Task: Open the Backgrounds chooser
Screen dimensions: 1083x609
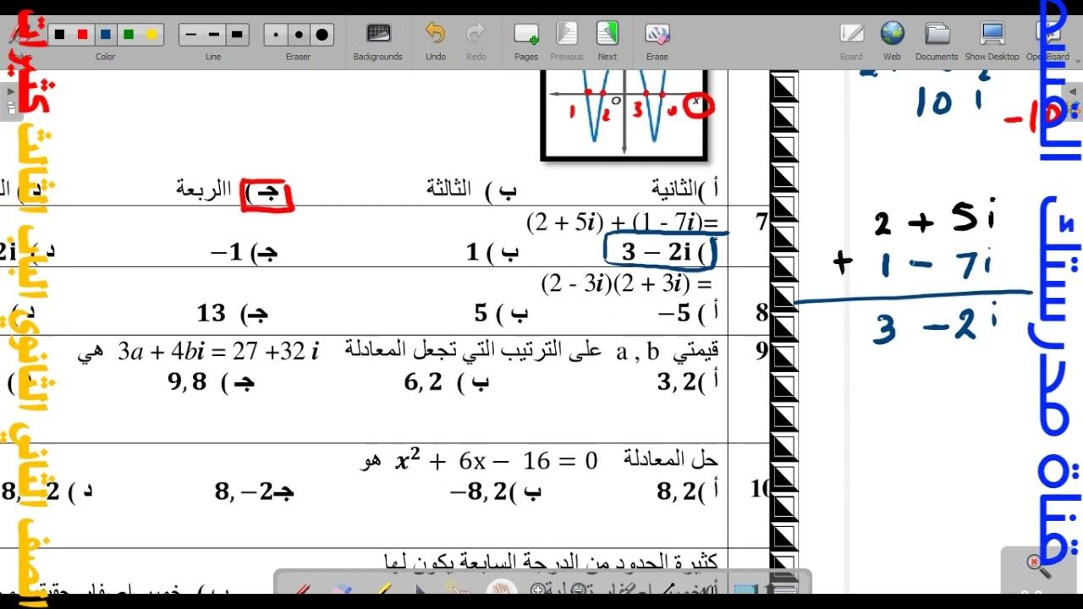Action: pos(377,41)
